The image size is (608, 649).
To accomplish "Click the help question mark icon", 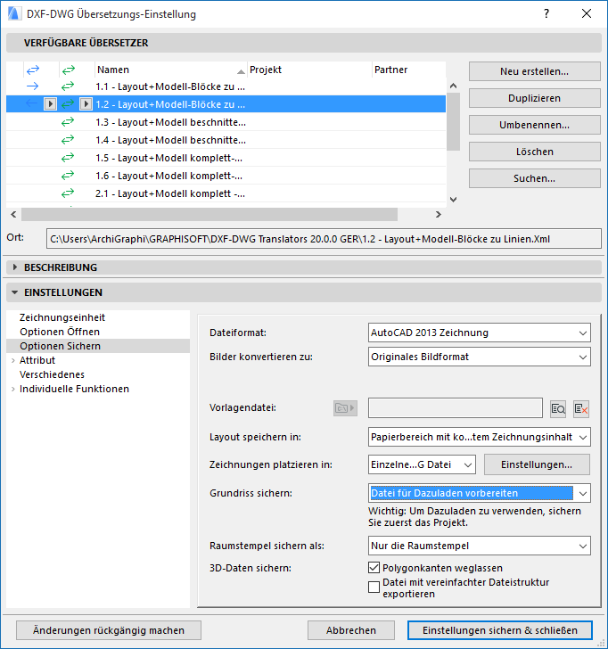I will [x=546, y=13].
